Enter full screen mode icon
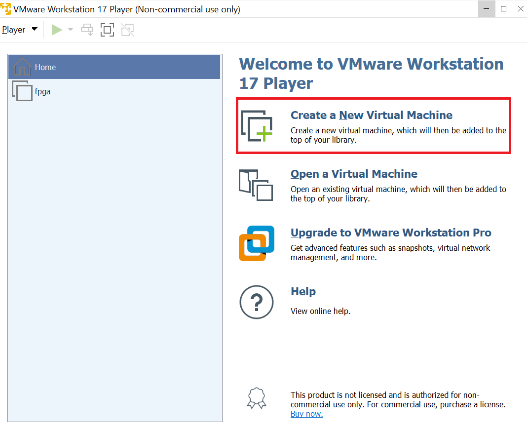 pyautogui.click(x=107, y=30)
